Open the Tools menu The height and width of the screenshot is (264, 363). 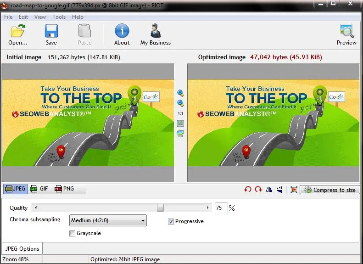click(x=59, y=17)
